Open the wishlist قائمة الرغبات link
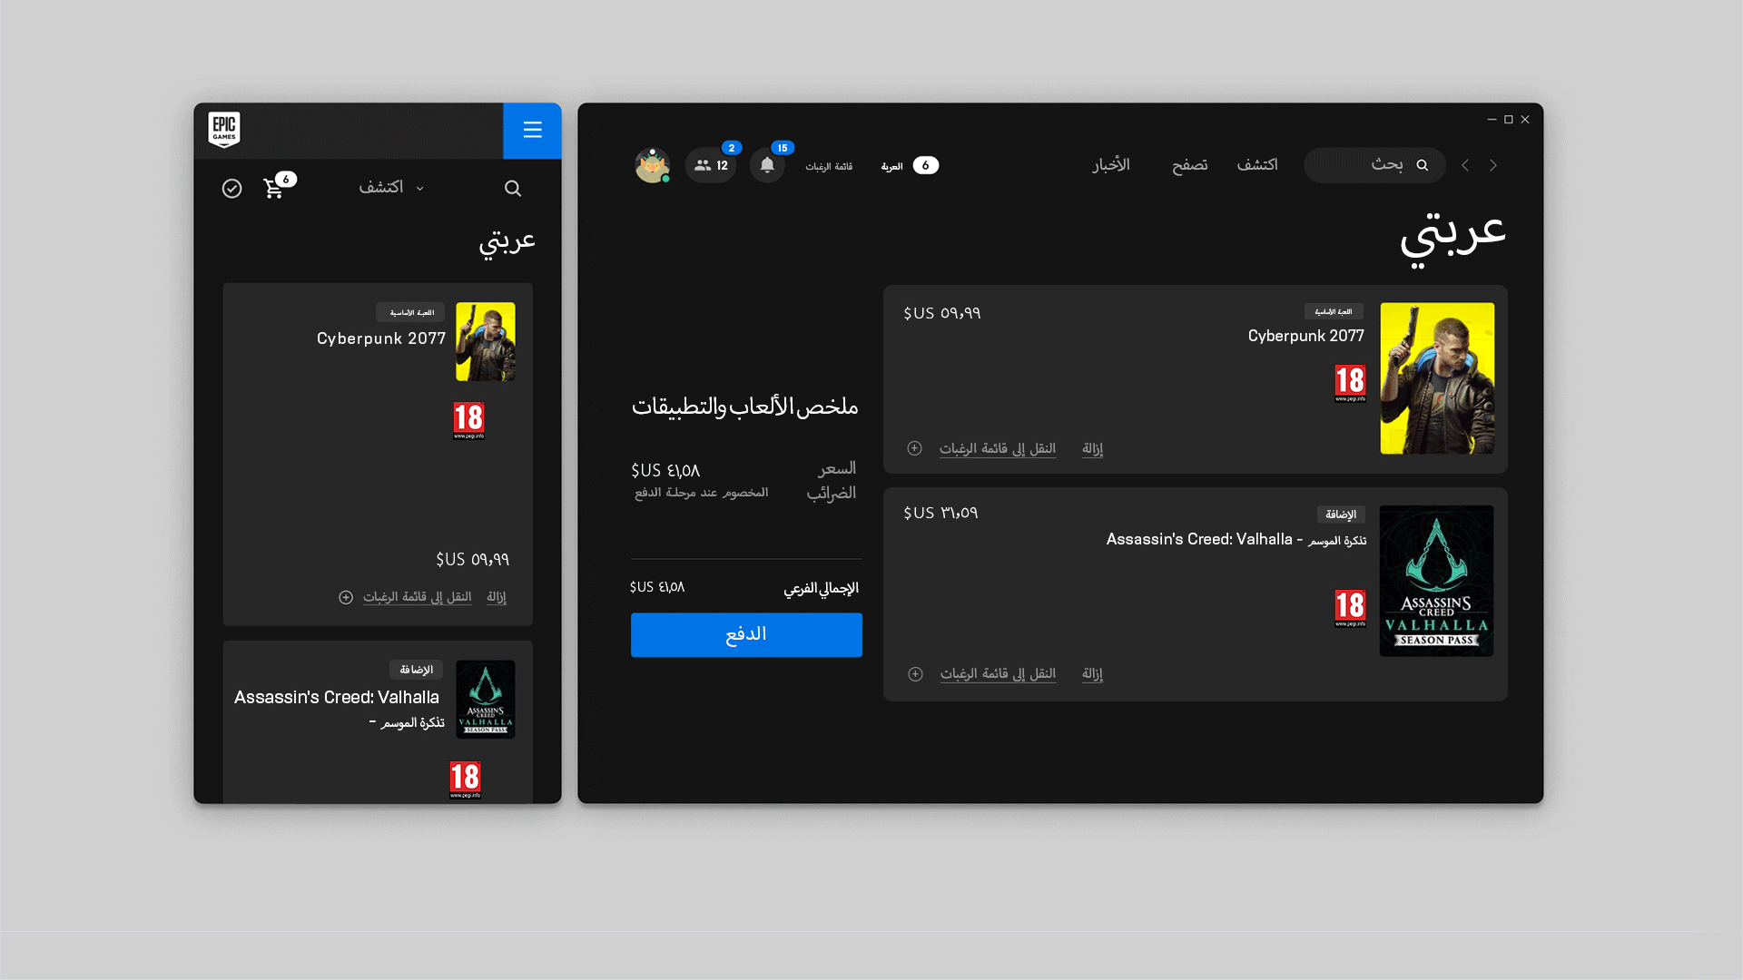Viewport: 1743px width, 980px height. click(828, 166)
